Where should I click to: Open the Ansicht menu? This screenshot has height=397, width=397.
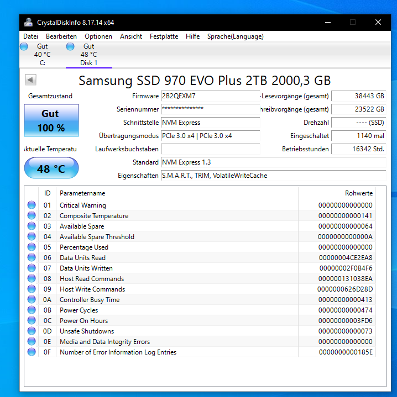(x=131, y=36)
